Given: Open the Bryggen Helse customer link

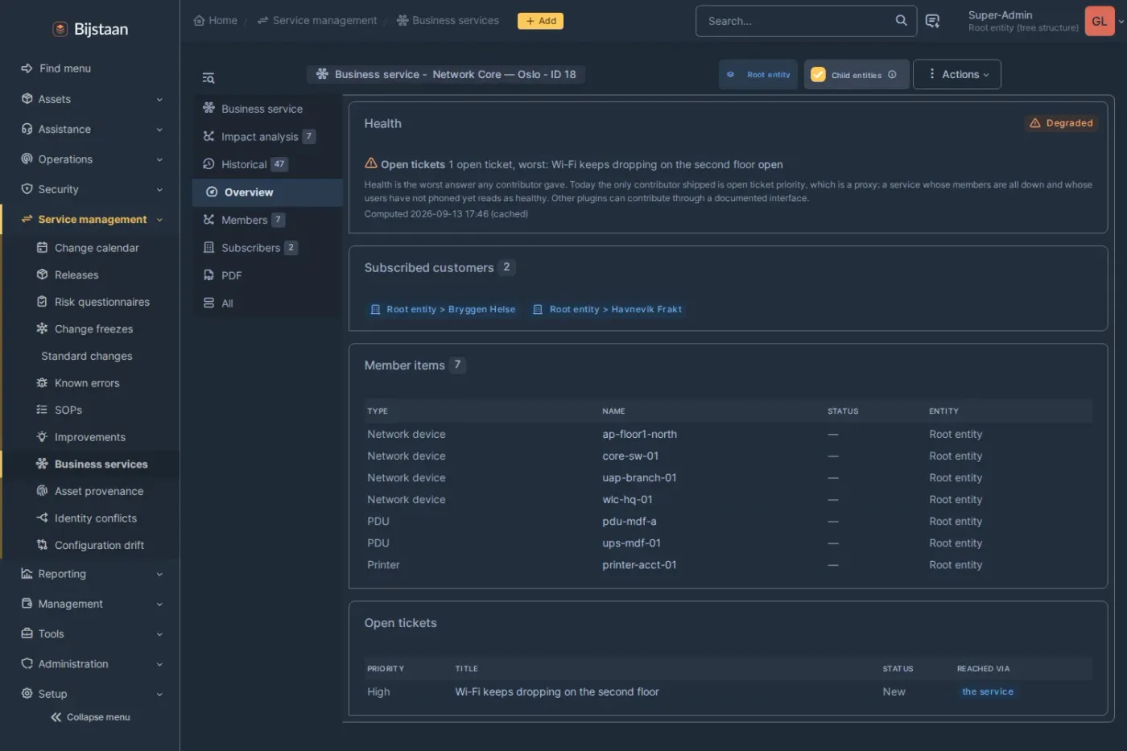Looking at the screenshot, I should pyautogui.click(x=443, y=309).
